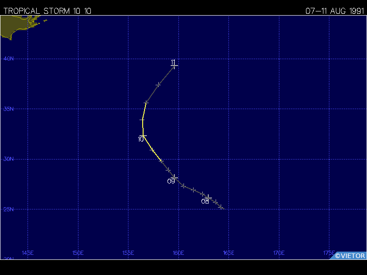Viewport: 367px width, 275px height.
Task: Click the southeasternmost starting point of track
Action: pos(222,207)
